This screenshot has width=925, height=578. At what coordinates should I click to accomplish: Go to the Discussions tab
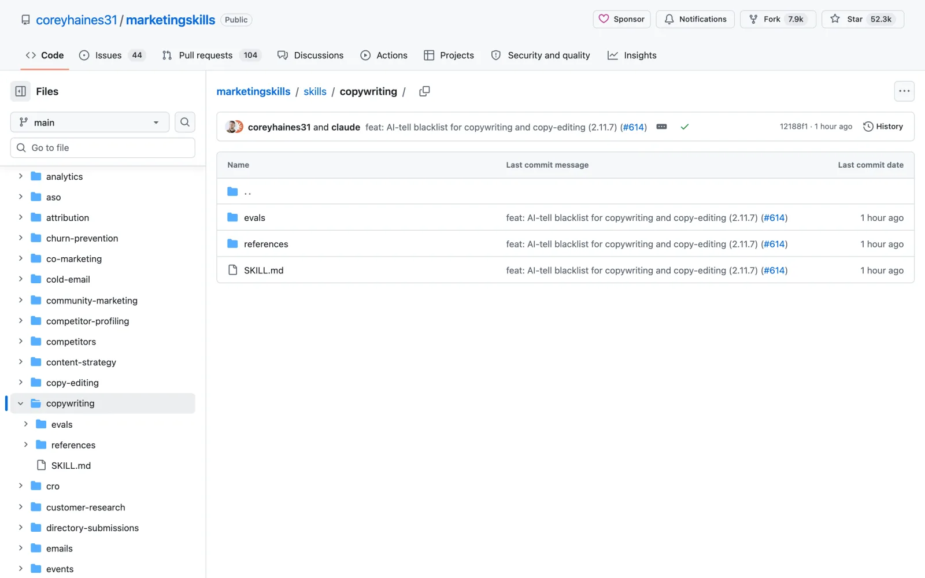click(310, 55)
